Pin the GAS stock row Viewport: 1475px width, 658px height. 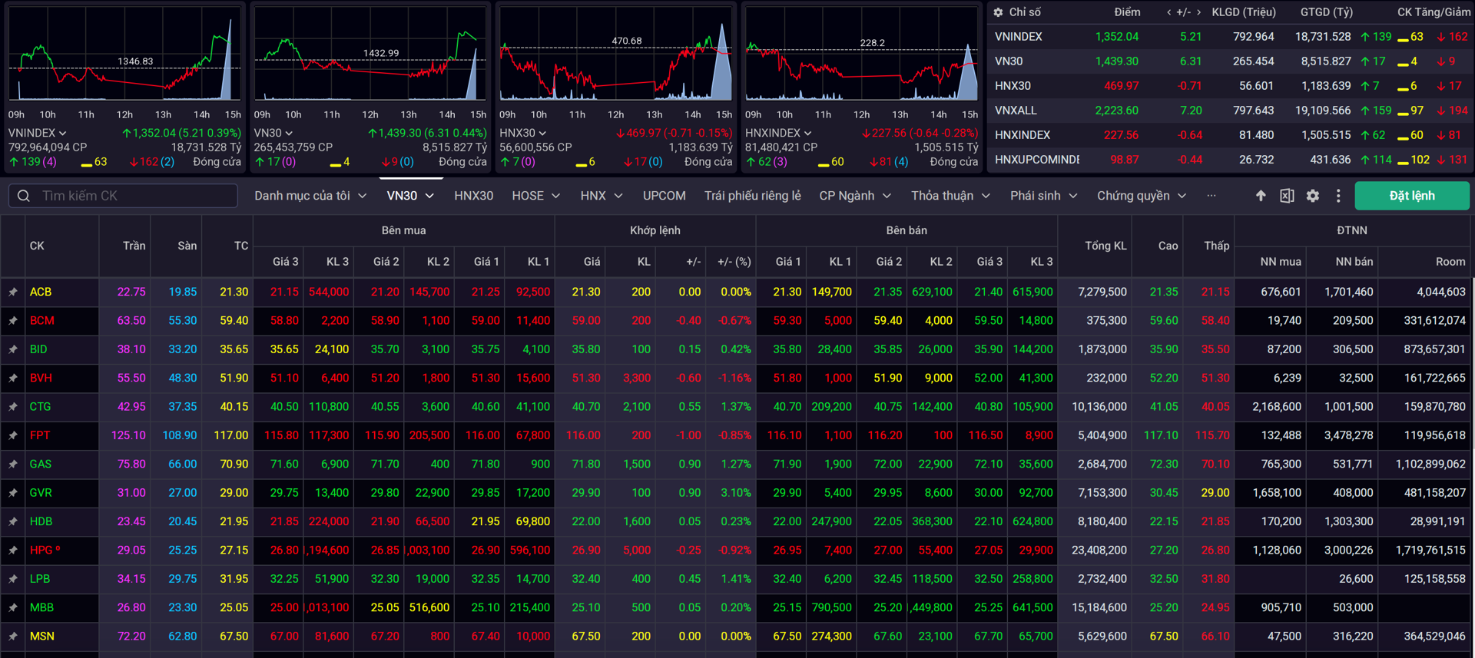[x=13, y=465]
